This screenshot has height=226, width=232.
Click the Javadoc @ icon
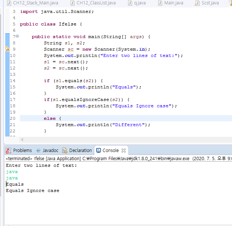pyautogui.click(x=39, y=151)
